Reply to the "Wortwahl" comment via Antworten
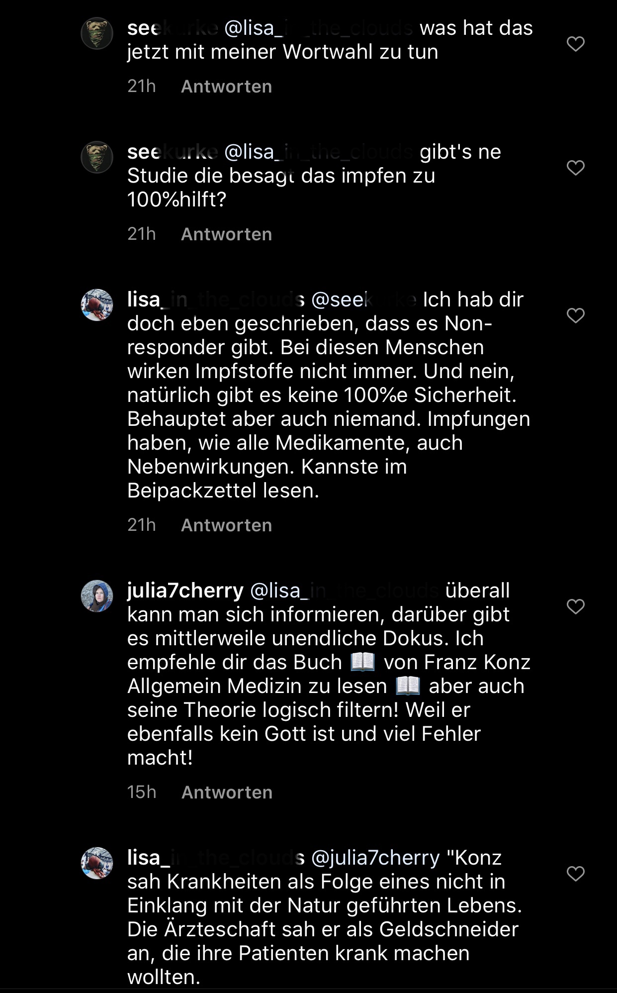The width and height of the screenshot is (617, 993). (226, 87)
